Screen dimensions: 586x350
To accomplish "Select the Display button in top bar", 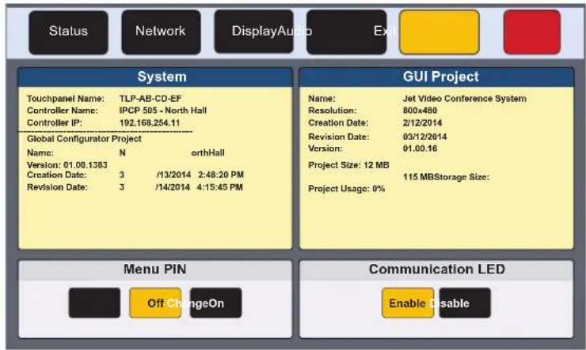I will (253, 32).
